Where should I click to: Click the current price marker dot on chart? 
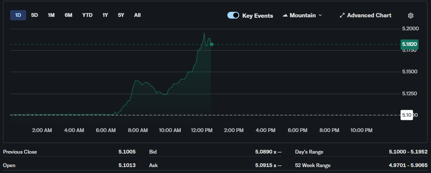coord(211,44)
